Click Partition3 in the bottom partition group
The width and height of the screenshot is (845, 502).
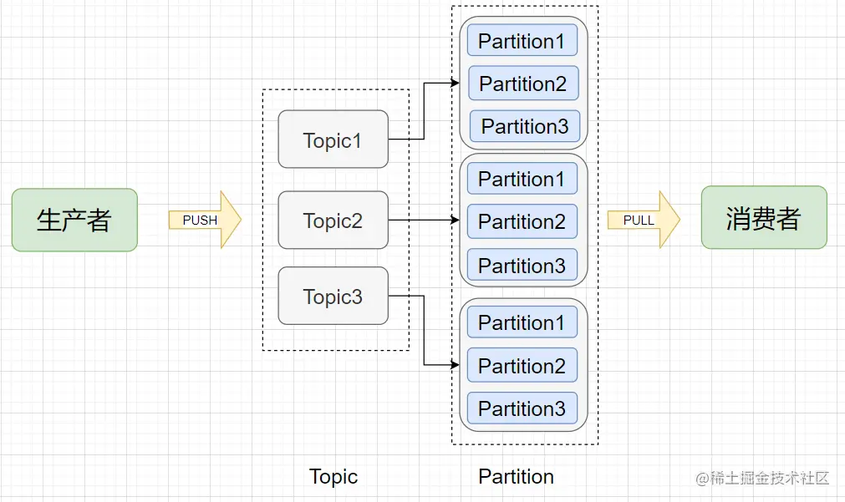(522, 408)
